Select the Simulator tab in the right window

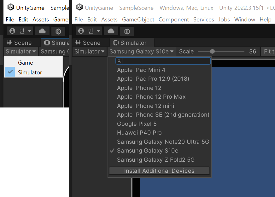click(x=132, y=43)
